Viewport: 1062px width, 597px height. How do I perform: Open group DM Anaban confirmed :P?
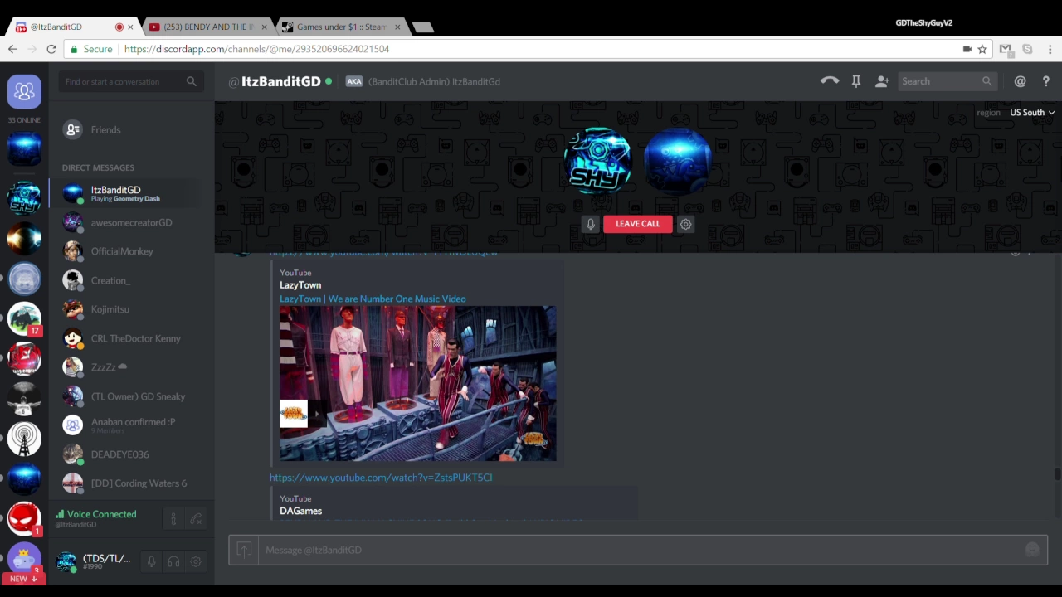click(131, 425)
